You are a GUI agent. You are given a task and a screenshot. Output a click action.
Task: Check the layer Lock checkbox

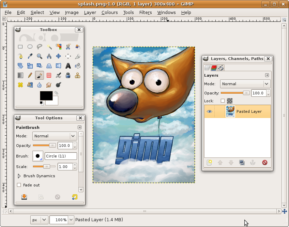click(223, 101)
